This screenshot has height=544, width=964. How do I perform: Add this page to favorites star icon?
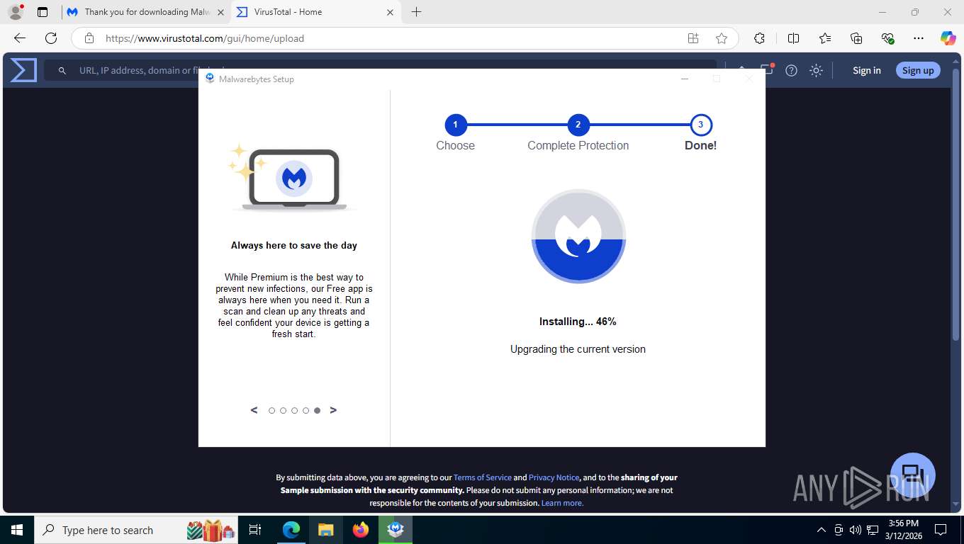pyautogui.click(x=722, y=38)
